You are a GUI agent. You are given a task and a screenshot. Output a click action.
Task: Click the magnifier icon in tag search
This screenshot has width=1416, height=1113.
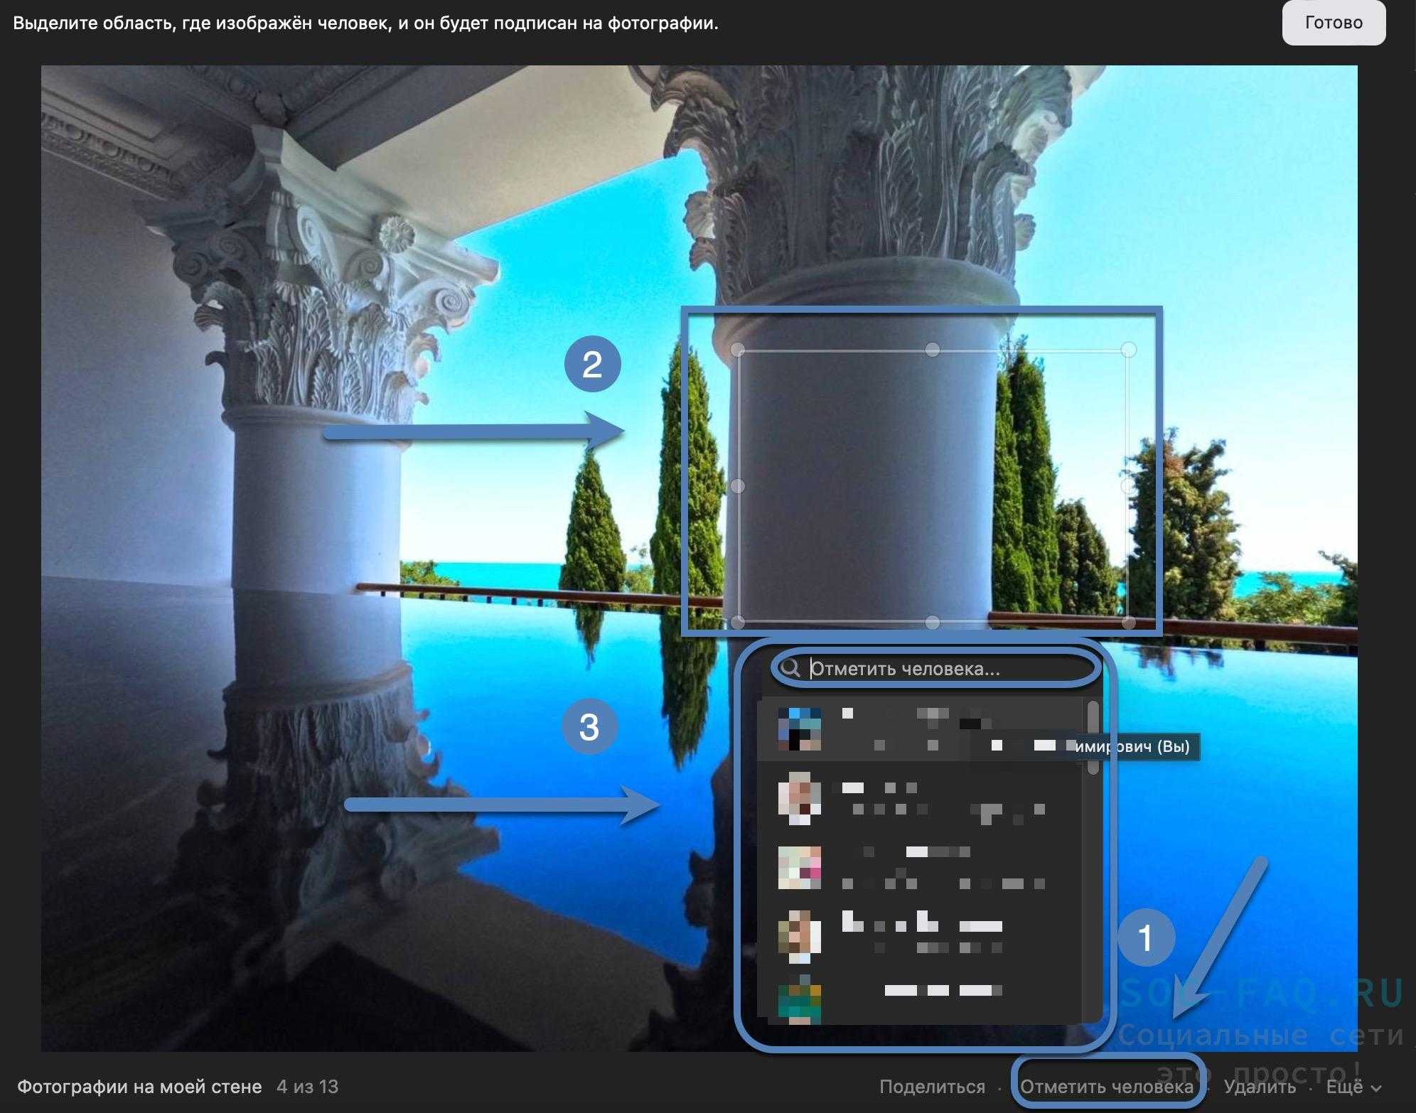790,668
